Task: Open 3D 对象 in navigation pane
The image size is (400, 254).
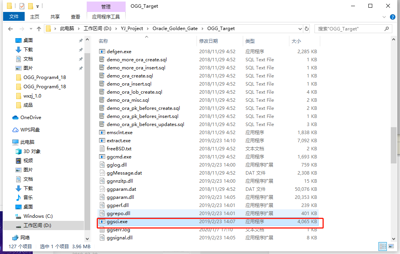Action: [x=32, y=151]
